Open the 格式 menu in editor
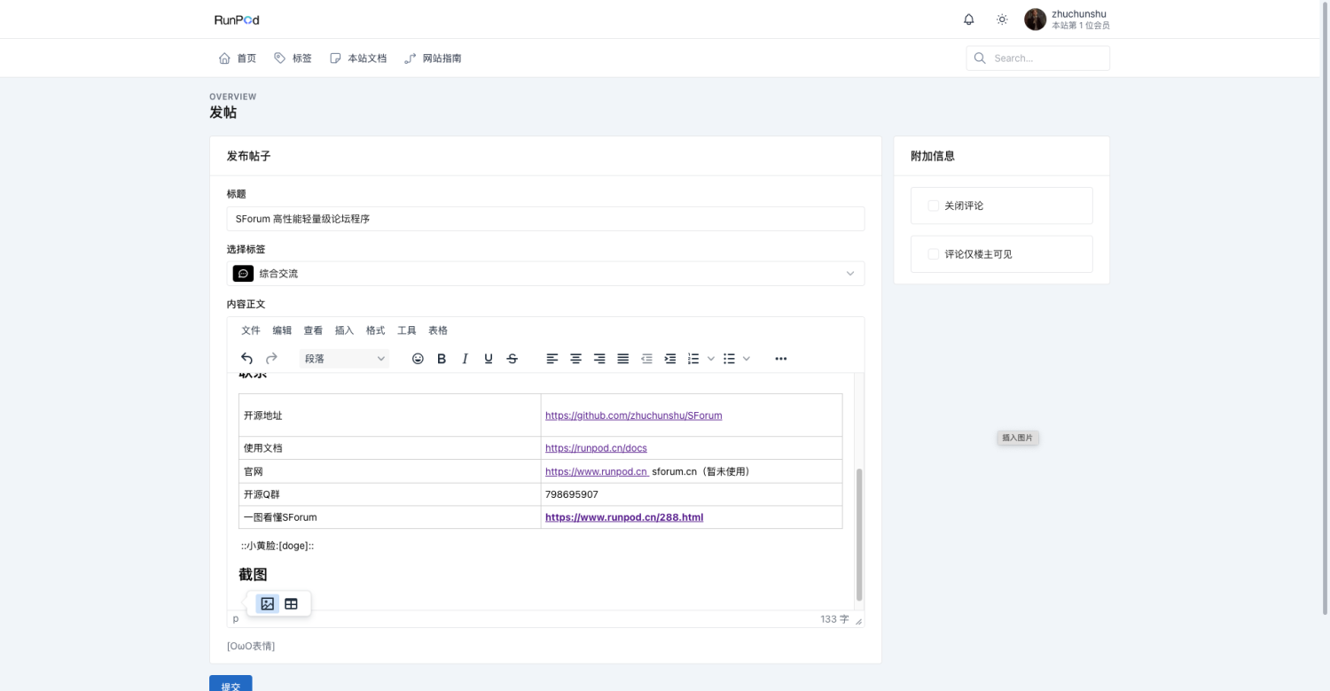The height and width of the screenshot is (691, 1330). 375,330
